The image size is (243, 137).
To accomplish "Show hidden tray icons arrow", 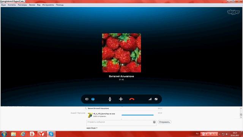I will 219,134.
